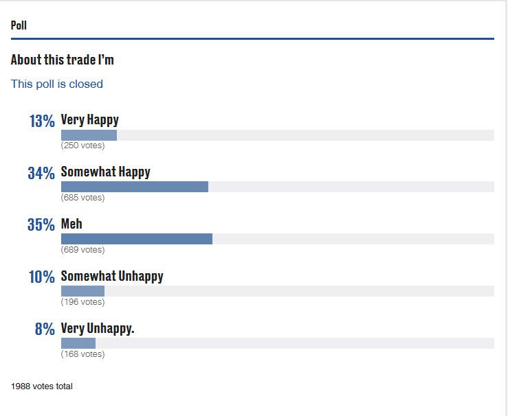Click the 'About this trade I'm' poll question
Screen dimensions: 508x416
click(62, 60)
